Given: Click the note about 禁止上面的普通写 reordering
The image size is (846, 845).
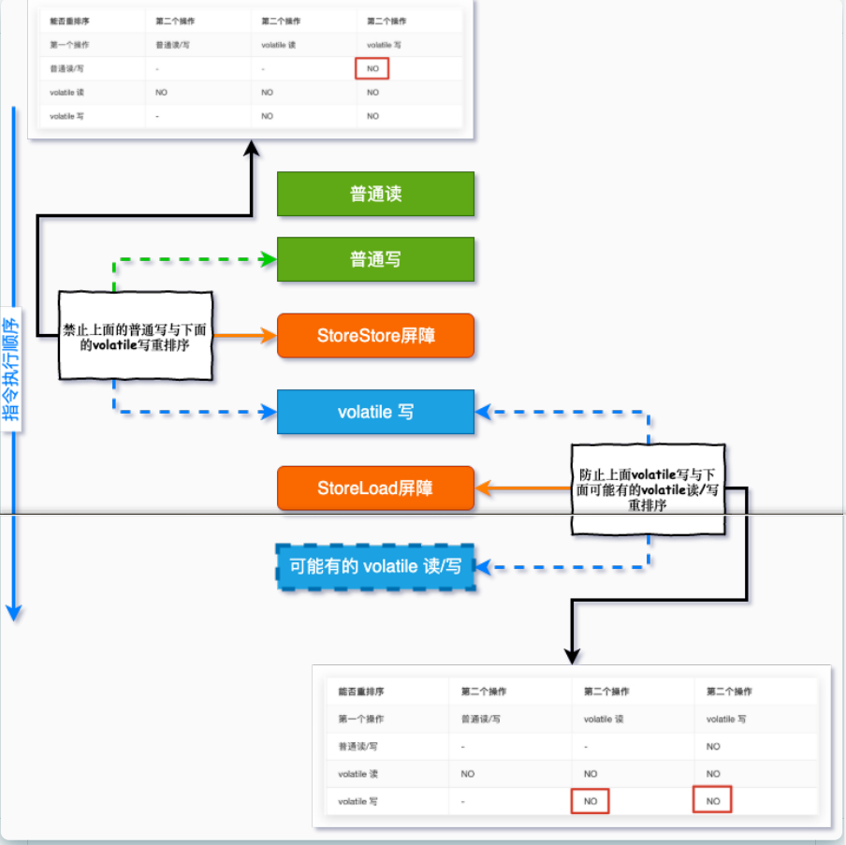Looking at the screenshot, I should [136, 337].
